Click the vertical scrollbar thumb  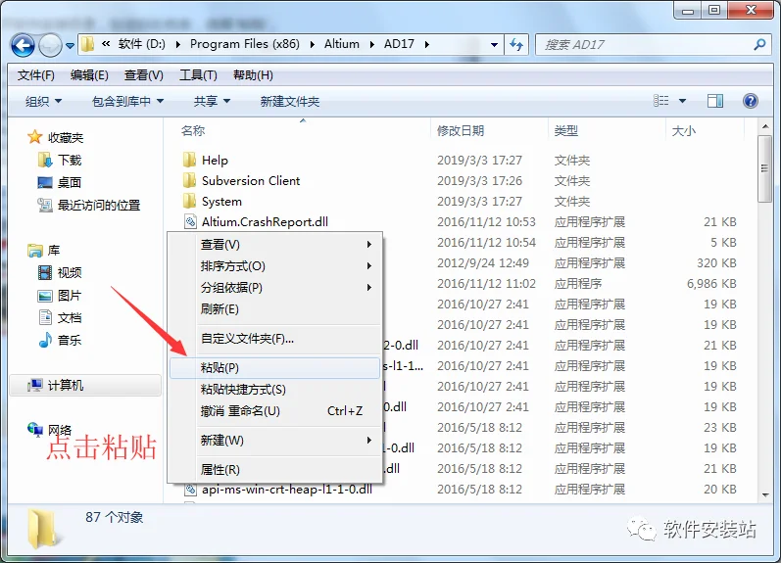tap(764, 168)
